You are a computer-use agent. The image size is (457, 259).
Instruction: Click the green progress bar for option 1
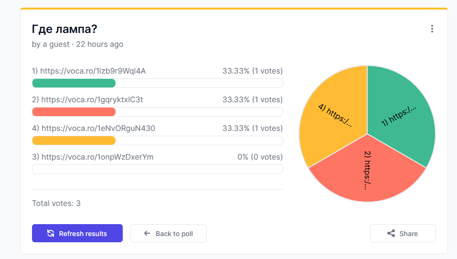click(x=74, y=83)
